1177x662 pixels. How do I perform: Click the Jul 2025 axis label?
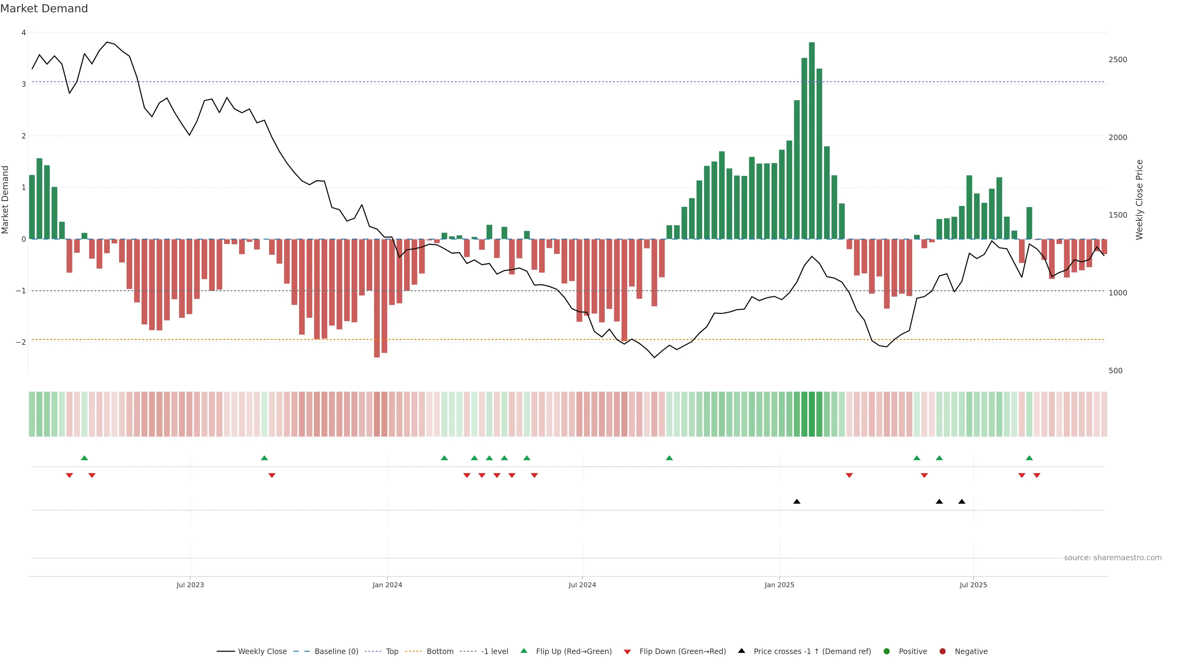point(973,585)
